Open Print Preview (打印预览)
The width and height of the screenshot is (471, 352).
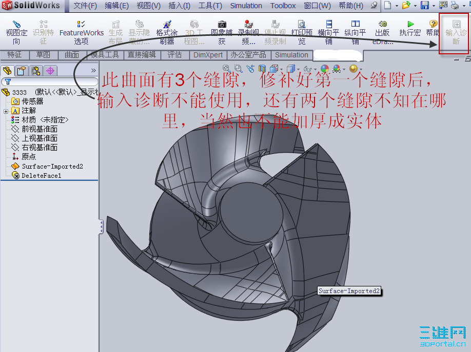click(302, 32)
